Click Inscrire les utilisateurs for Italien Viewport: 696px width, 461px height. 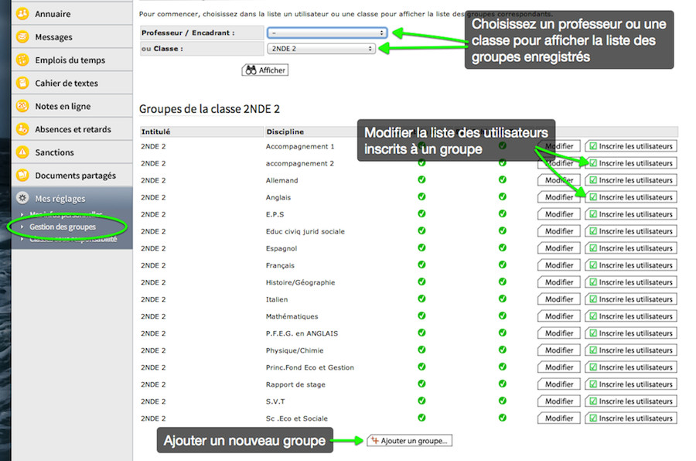(630, 299)
